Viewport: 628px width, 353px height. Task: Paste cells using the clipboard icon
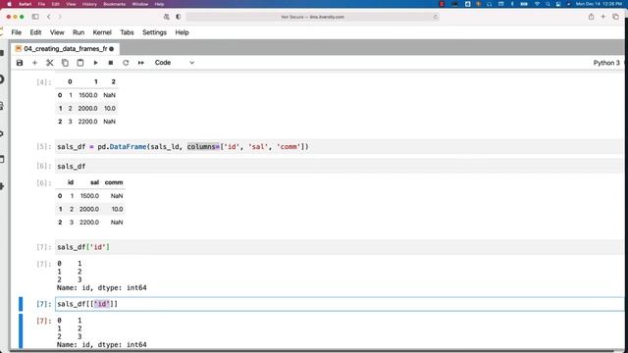tap(80, 63)
